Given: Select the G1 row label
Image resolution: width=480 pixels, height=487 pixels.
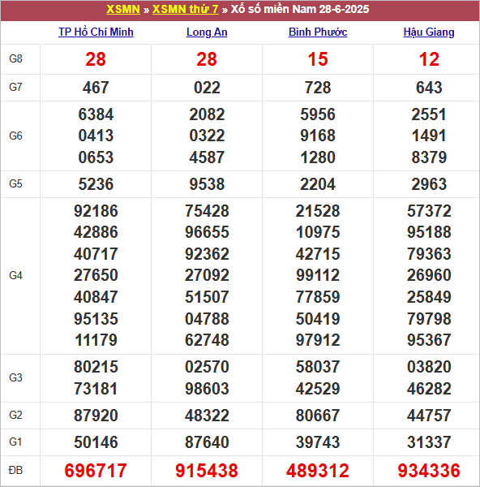Looking at the screenshot, I should coord(16,442).
